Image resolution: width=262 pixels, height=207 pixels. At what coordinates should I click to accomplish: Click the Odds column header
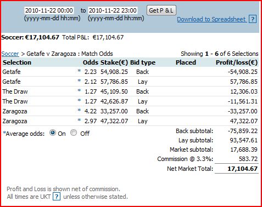(x=91, y=62)
